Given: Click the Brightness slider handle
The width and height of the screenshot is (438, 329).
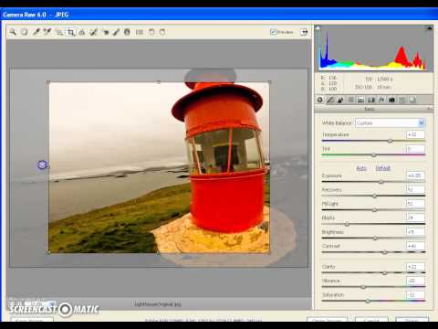Looking at the screenshot, I should coord(375,239).
